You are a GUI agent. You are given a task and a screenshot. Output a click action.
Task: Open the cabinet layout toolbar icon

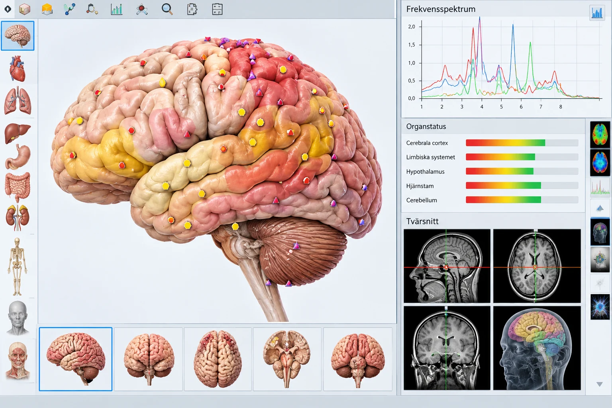[x=217, y=9]
